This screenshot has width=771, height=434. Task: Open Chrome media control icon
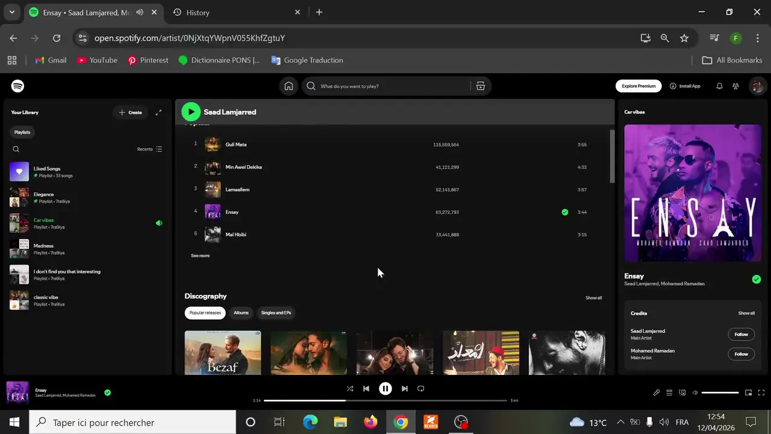click(714, 38)
